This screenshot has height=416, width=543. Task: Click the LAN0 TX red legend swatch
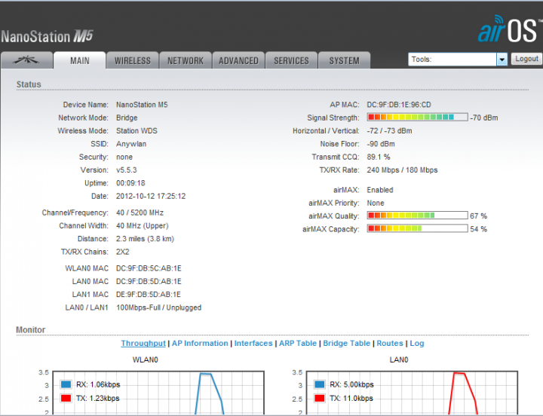(x=319, y=398)
